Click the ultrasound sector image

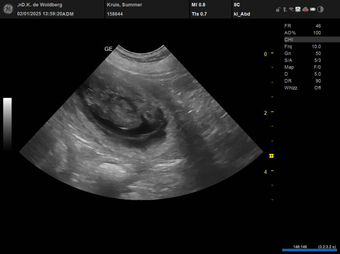pos(141,123)
